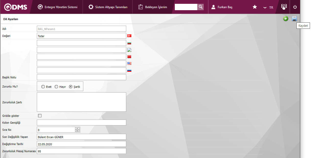Click the Chinese language value field
The width and height of the screenshot is (311, 158).
tap(82, 56)
